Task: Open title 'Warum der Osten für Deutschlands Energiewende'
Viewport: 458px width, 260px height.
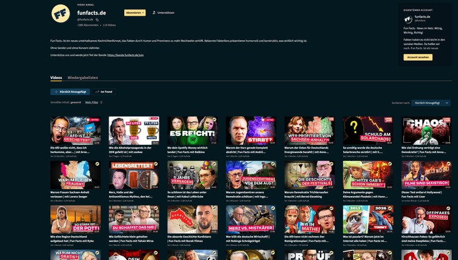Action: pyautogui.click(x=306, y=150)
